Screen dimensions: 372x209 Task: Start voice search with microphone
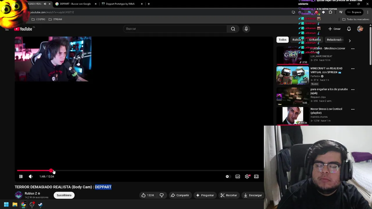pyautogui.click(x=246, y=29)
